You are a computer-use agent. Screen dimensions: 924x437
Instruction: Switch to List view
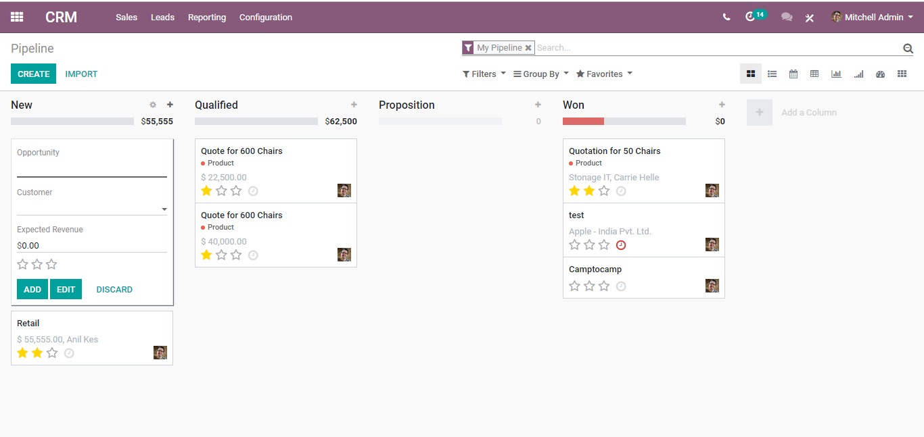pyautogui.click(x=772, y=74)
